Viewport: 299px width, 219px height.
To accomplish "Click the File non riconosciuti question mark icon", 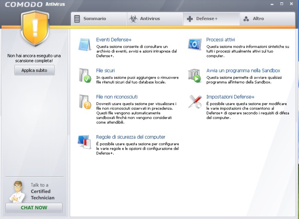I will [x=85, y=102].
